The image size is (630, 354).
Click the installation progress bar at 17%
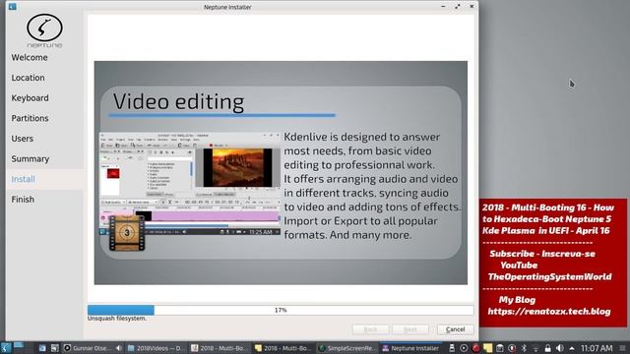(x=281, y=310)
